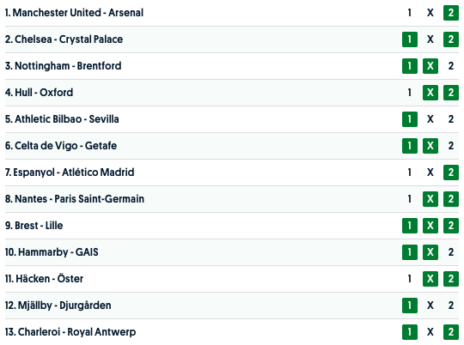Select X for Athletic Bilbao - Sevilla
The height and width of the screenshot is (345, 464).
pos(430,119)
